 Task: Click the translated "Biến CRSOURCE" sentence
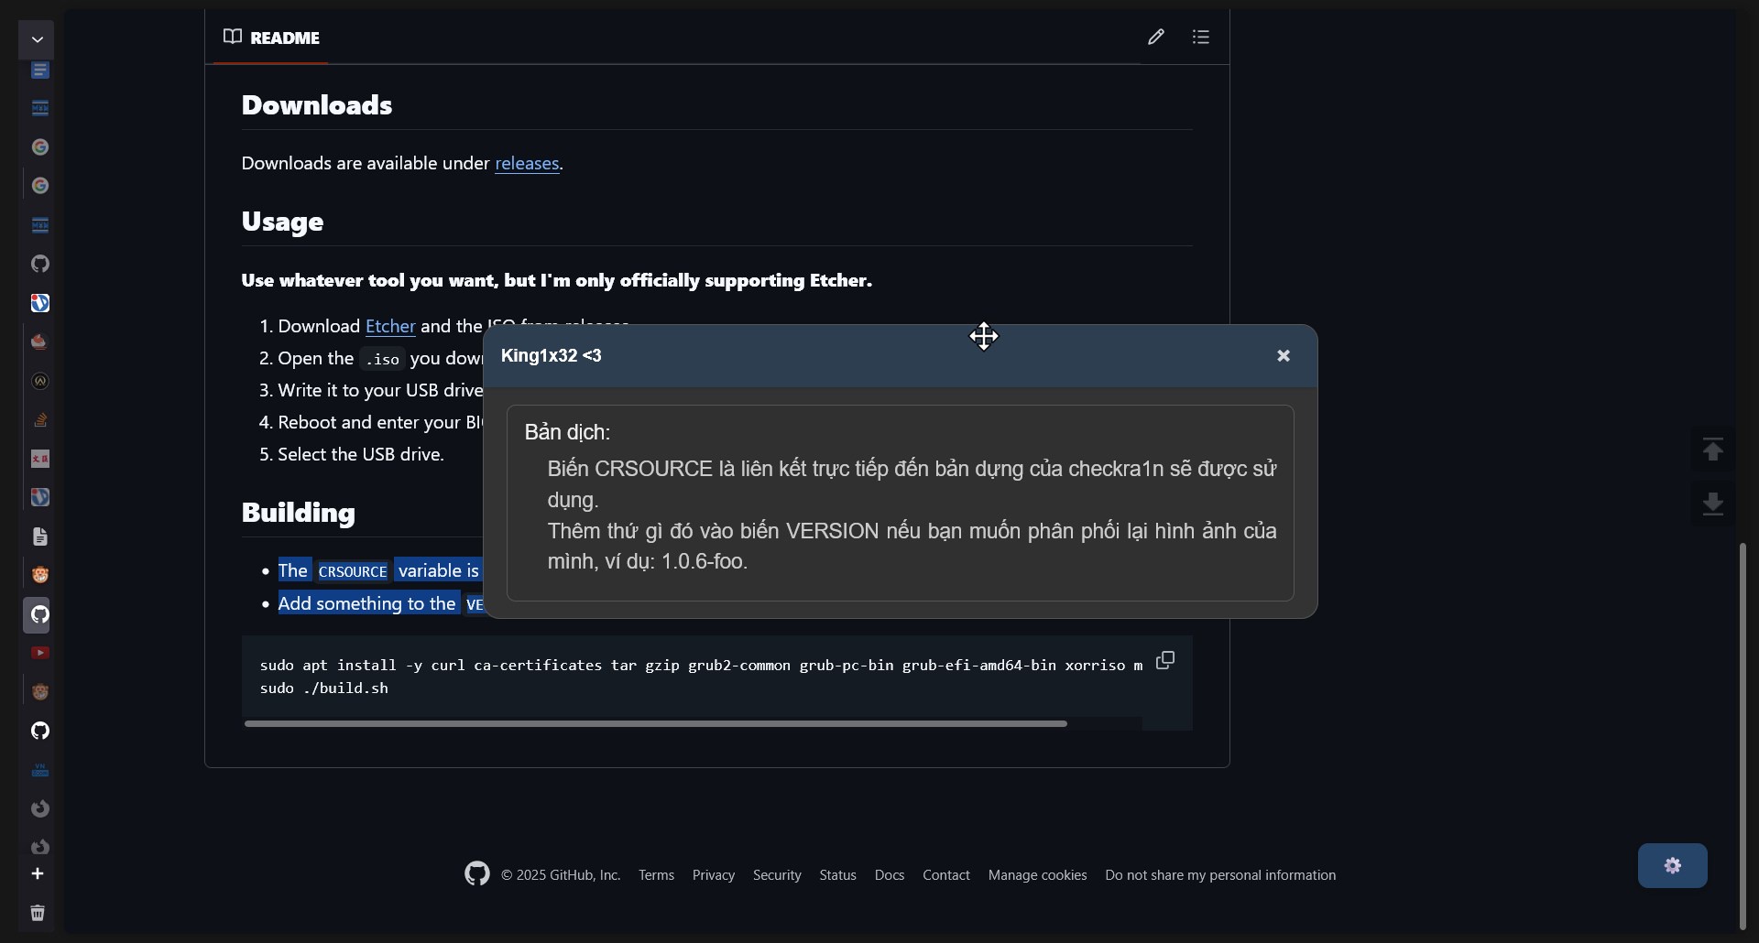pyautogui.click(x=912, y=484)
